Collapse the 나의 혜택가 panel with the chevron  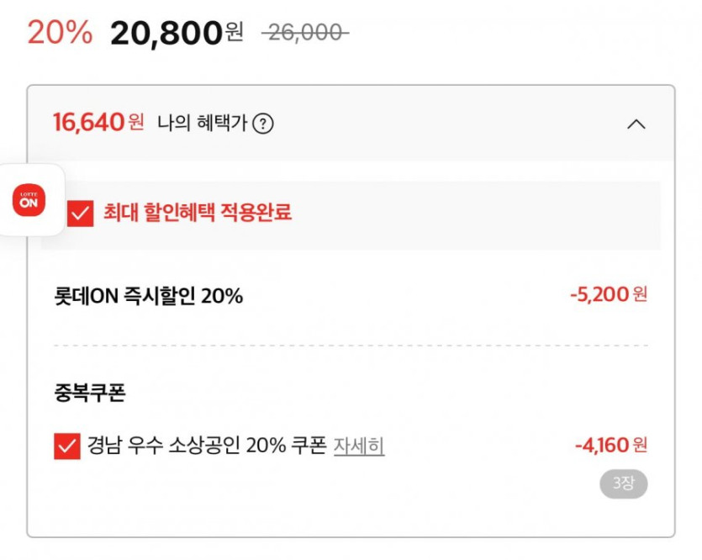(636, 124)
